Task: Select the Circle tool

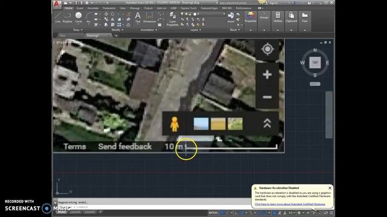Action: point(79,17)
